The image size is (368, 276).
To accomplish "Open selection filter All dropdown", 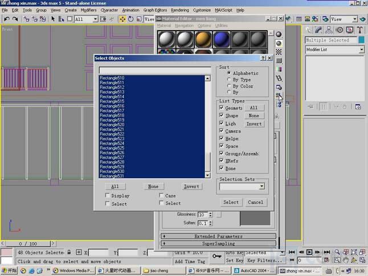I will click(95, 19).
